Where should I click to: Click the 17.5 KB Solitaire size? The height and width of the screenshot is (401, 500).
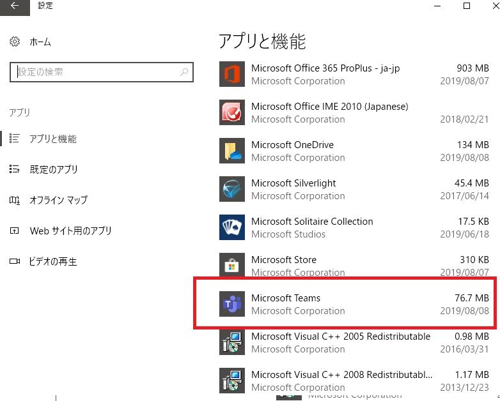[474, 222]
